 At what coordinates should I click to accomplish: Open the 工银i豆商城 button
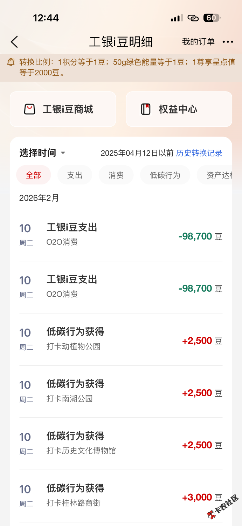pos(63,109)
